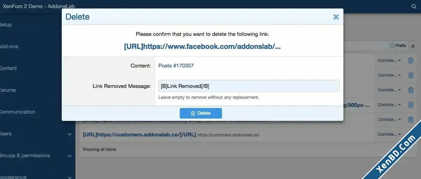Click trash icon in the fifth list row
The image size is (421, 179).
(x=411, y=120)
